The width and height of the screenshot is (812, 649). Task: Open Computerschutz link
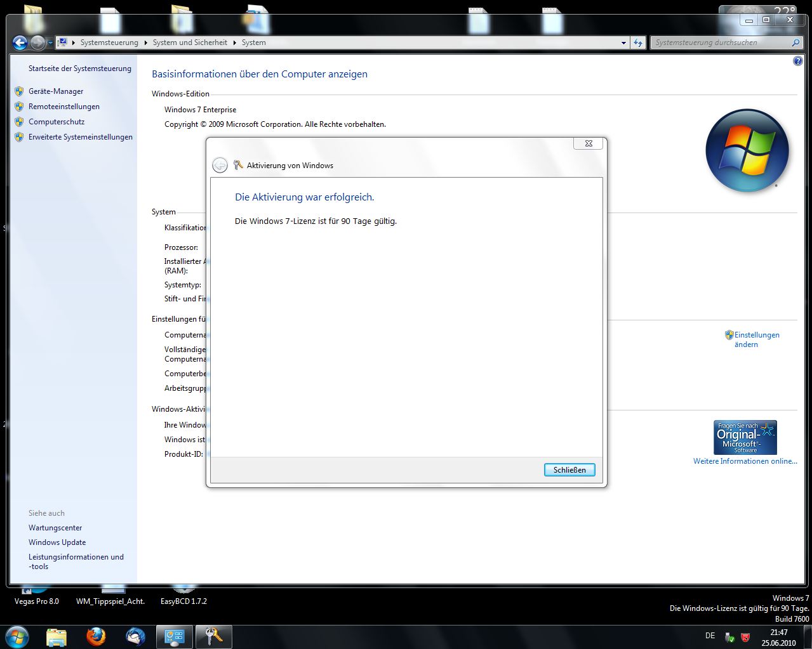(x=57, y=122)
